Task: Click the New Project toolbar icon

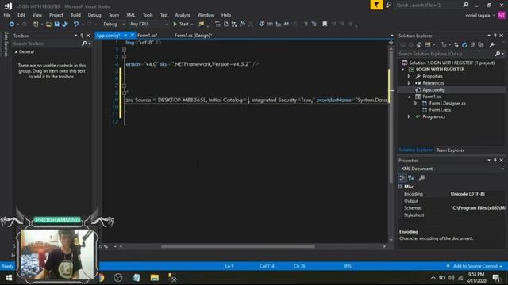Action: tap(36, 24)
